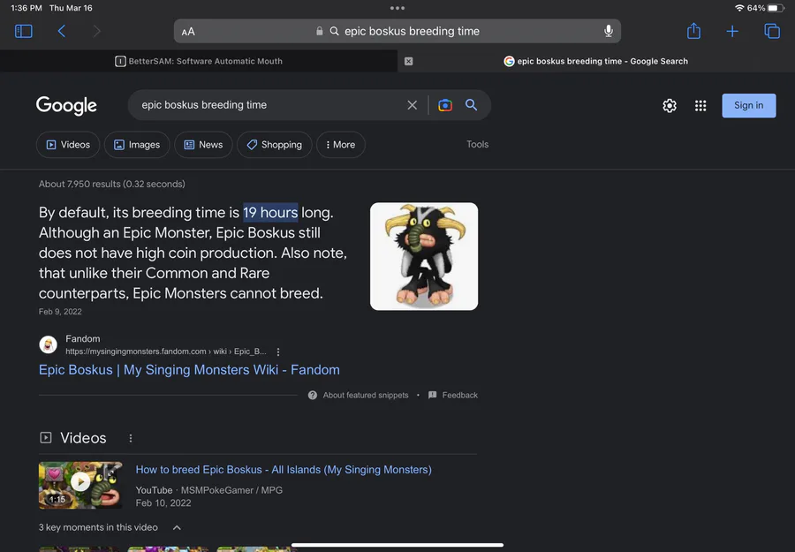Tap the three dots at screen top
The width and height of the screenshot is (795, 552).
(397, 8)
